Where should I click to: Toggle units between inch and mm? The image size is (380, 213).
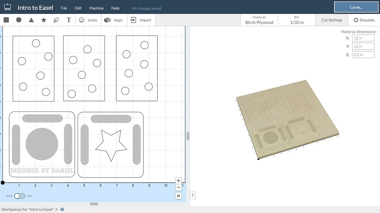(20, 196)
